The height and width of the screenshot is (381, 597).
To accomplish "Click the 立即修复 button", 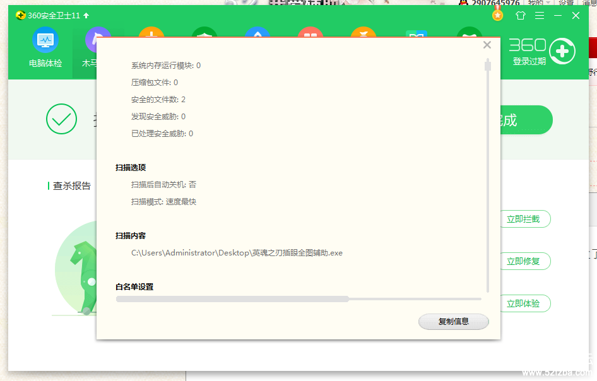I will click(525, 261).
